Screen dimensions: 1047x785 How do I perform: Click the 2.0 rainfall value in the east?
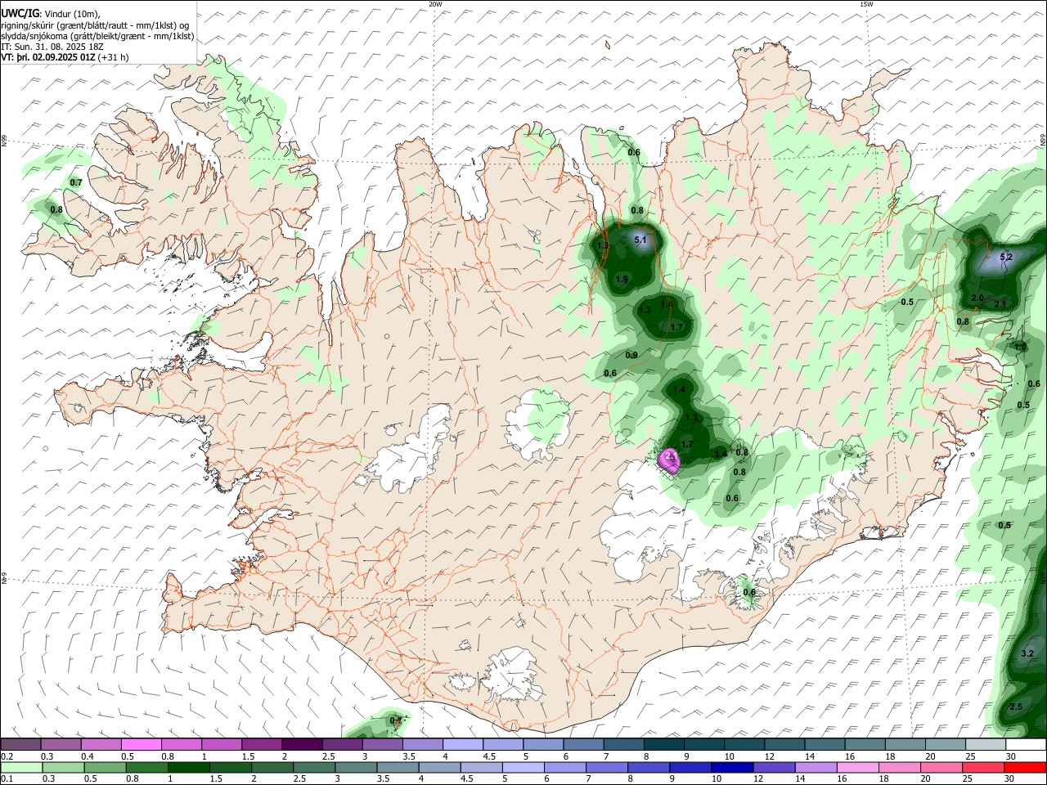coord(977,298)
